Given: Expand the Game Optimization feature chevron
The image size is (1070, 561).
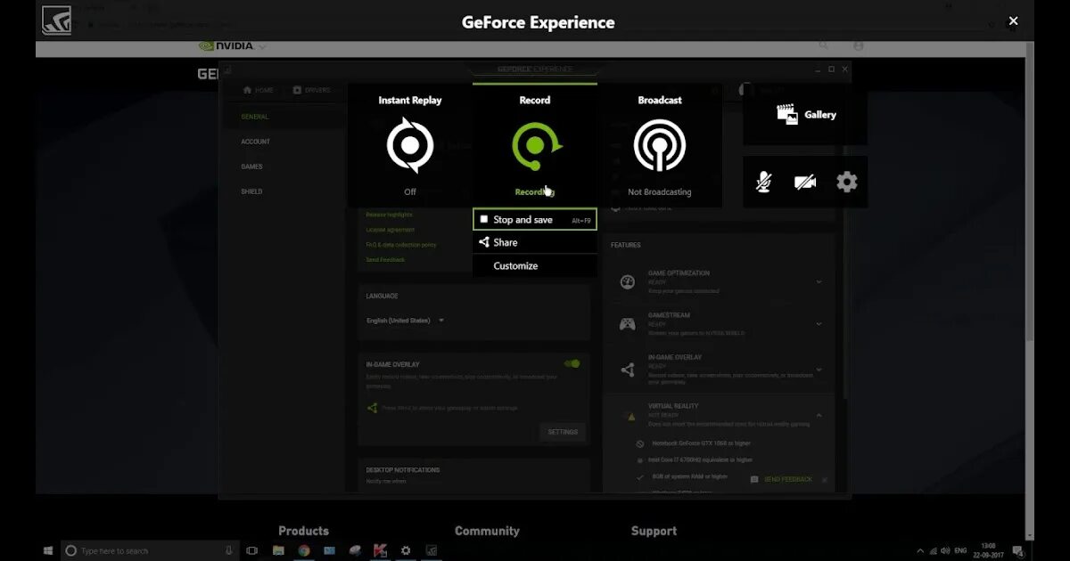Looking at the screenshot, I should coord(819,281).
